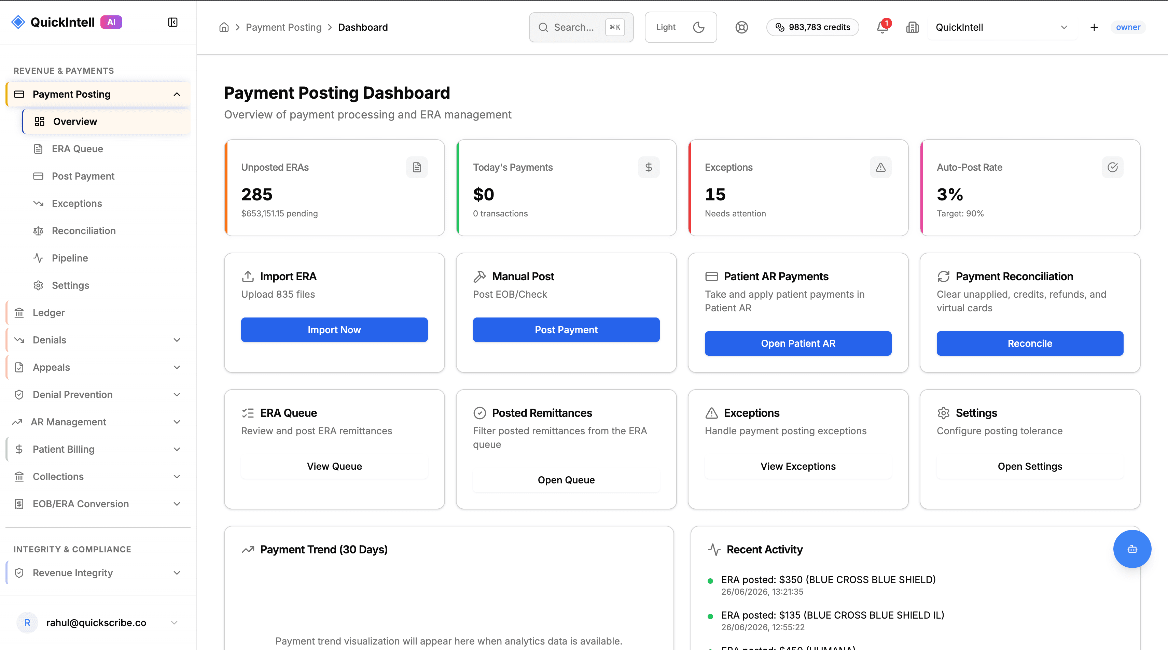1168x650 pixels.
Task: Click the Payment Reconciliation refresh icon
Action: click(x=943, y=276)
